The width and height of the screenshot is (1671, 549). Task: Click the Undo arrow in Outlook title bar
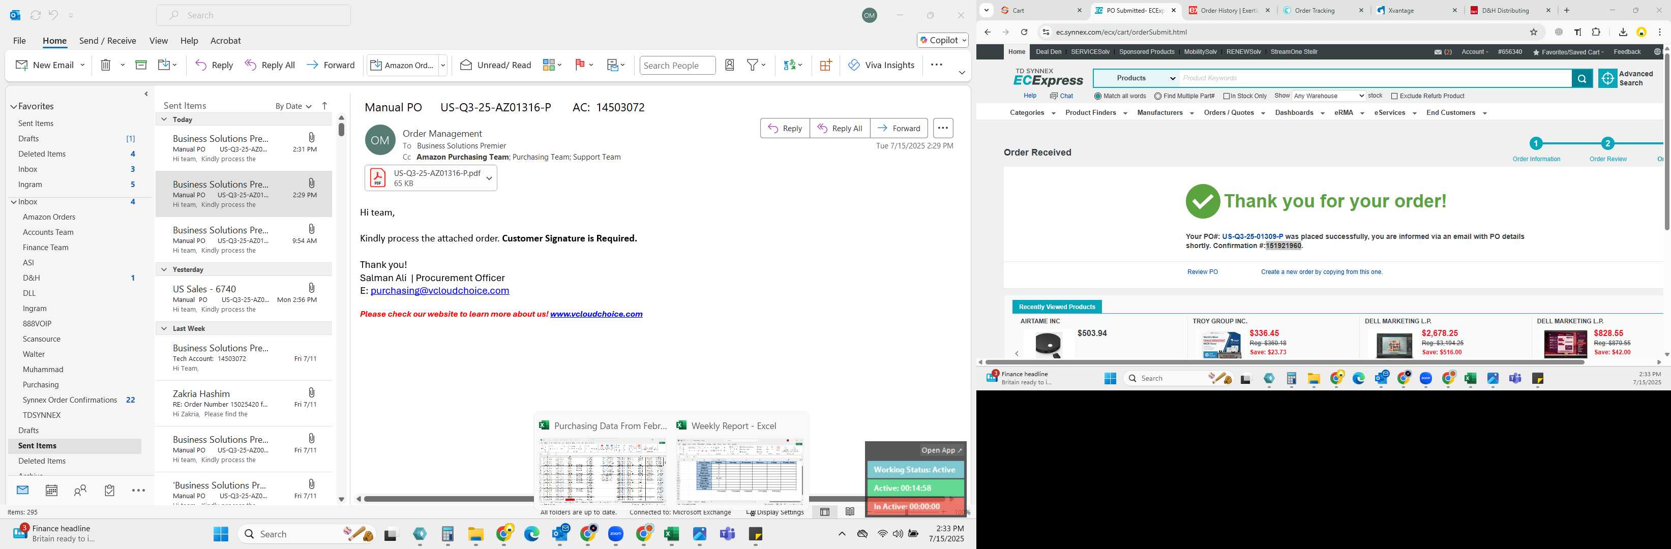pos(53,15)
